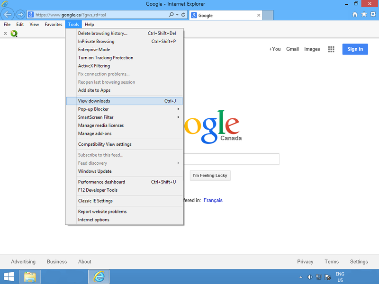Open the Images link

pos(312,49)
